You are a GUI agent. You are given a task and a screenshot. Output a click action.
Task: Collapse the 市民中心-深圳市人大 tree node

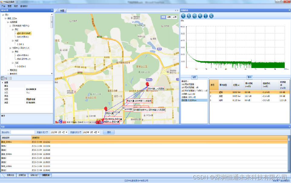point(10,48)
